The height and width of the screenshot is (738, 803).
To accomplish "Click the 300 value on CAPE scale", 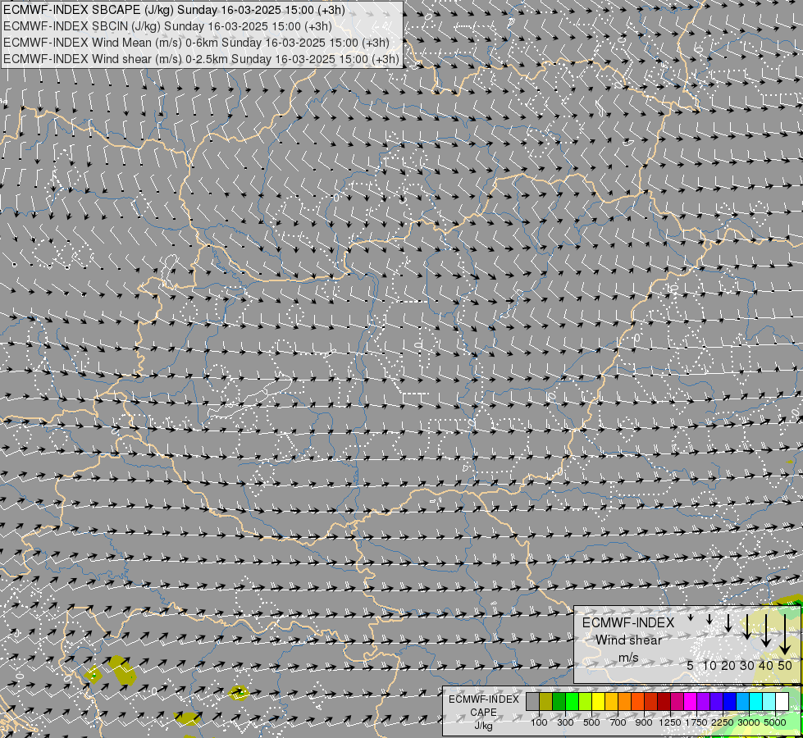I will tap(565, 722).
